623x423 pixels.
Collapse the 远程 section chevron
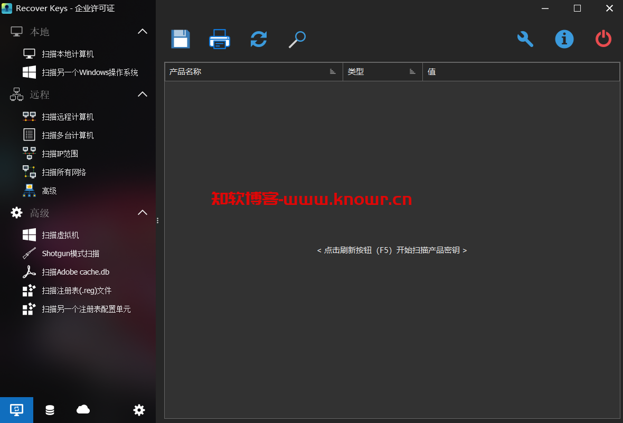pos(142,94)
